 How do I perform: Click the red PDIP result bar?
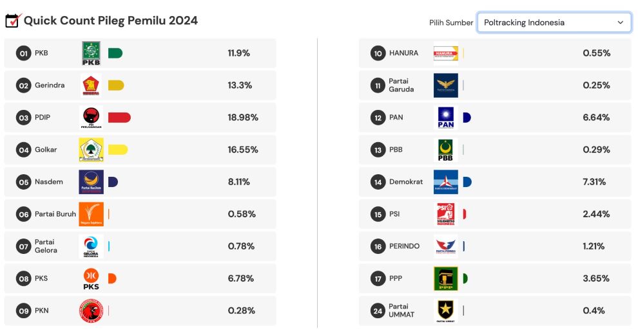119,118
